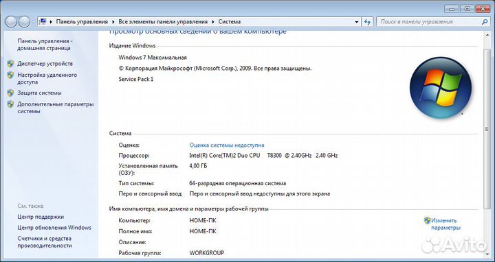Click the refresh icon beside the address bar
This screenshot has height=262, width=495.
tap(367, 22)
